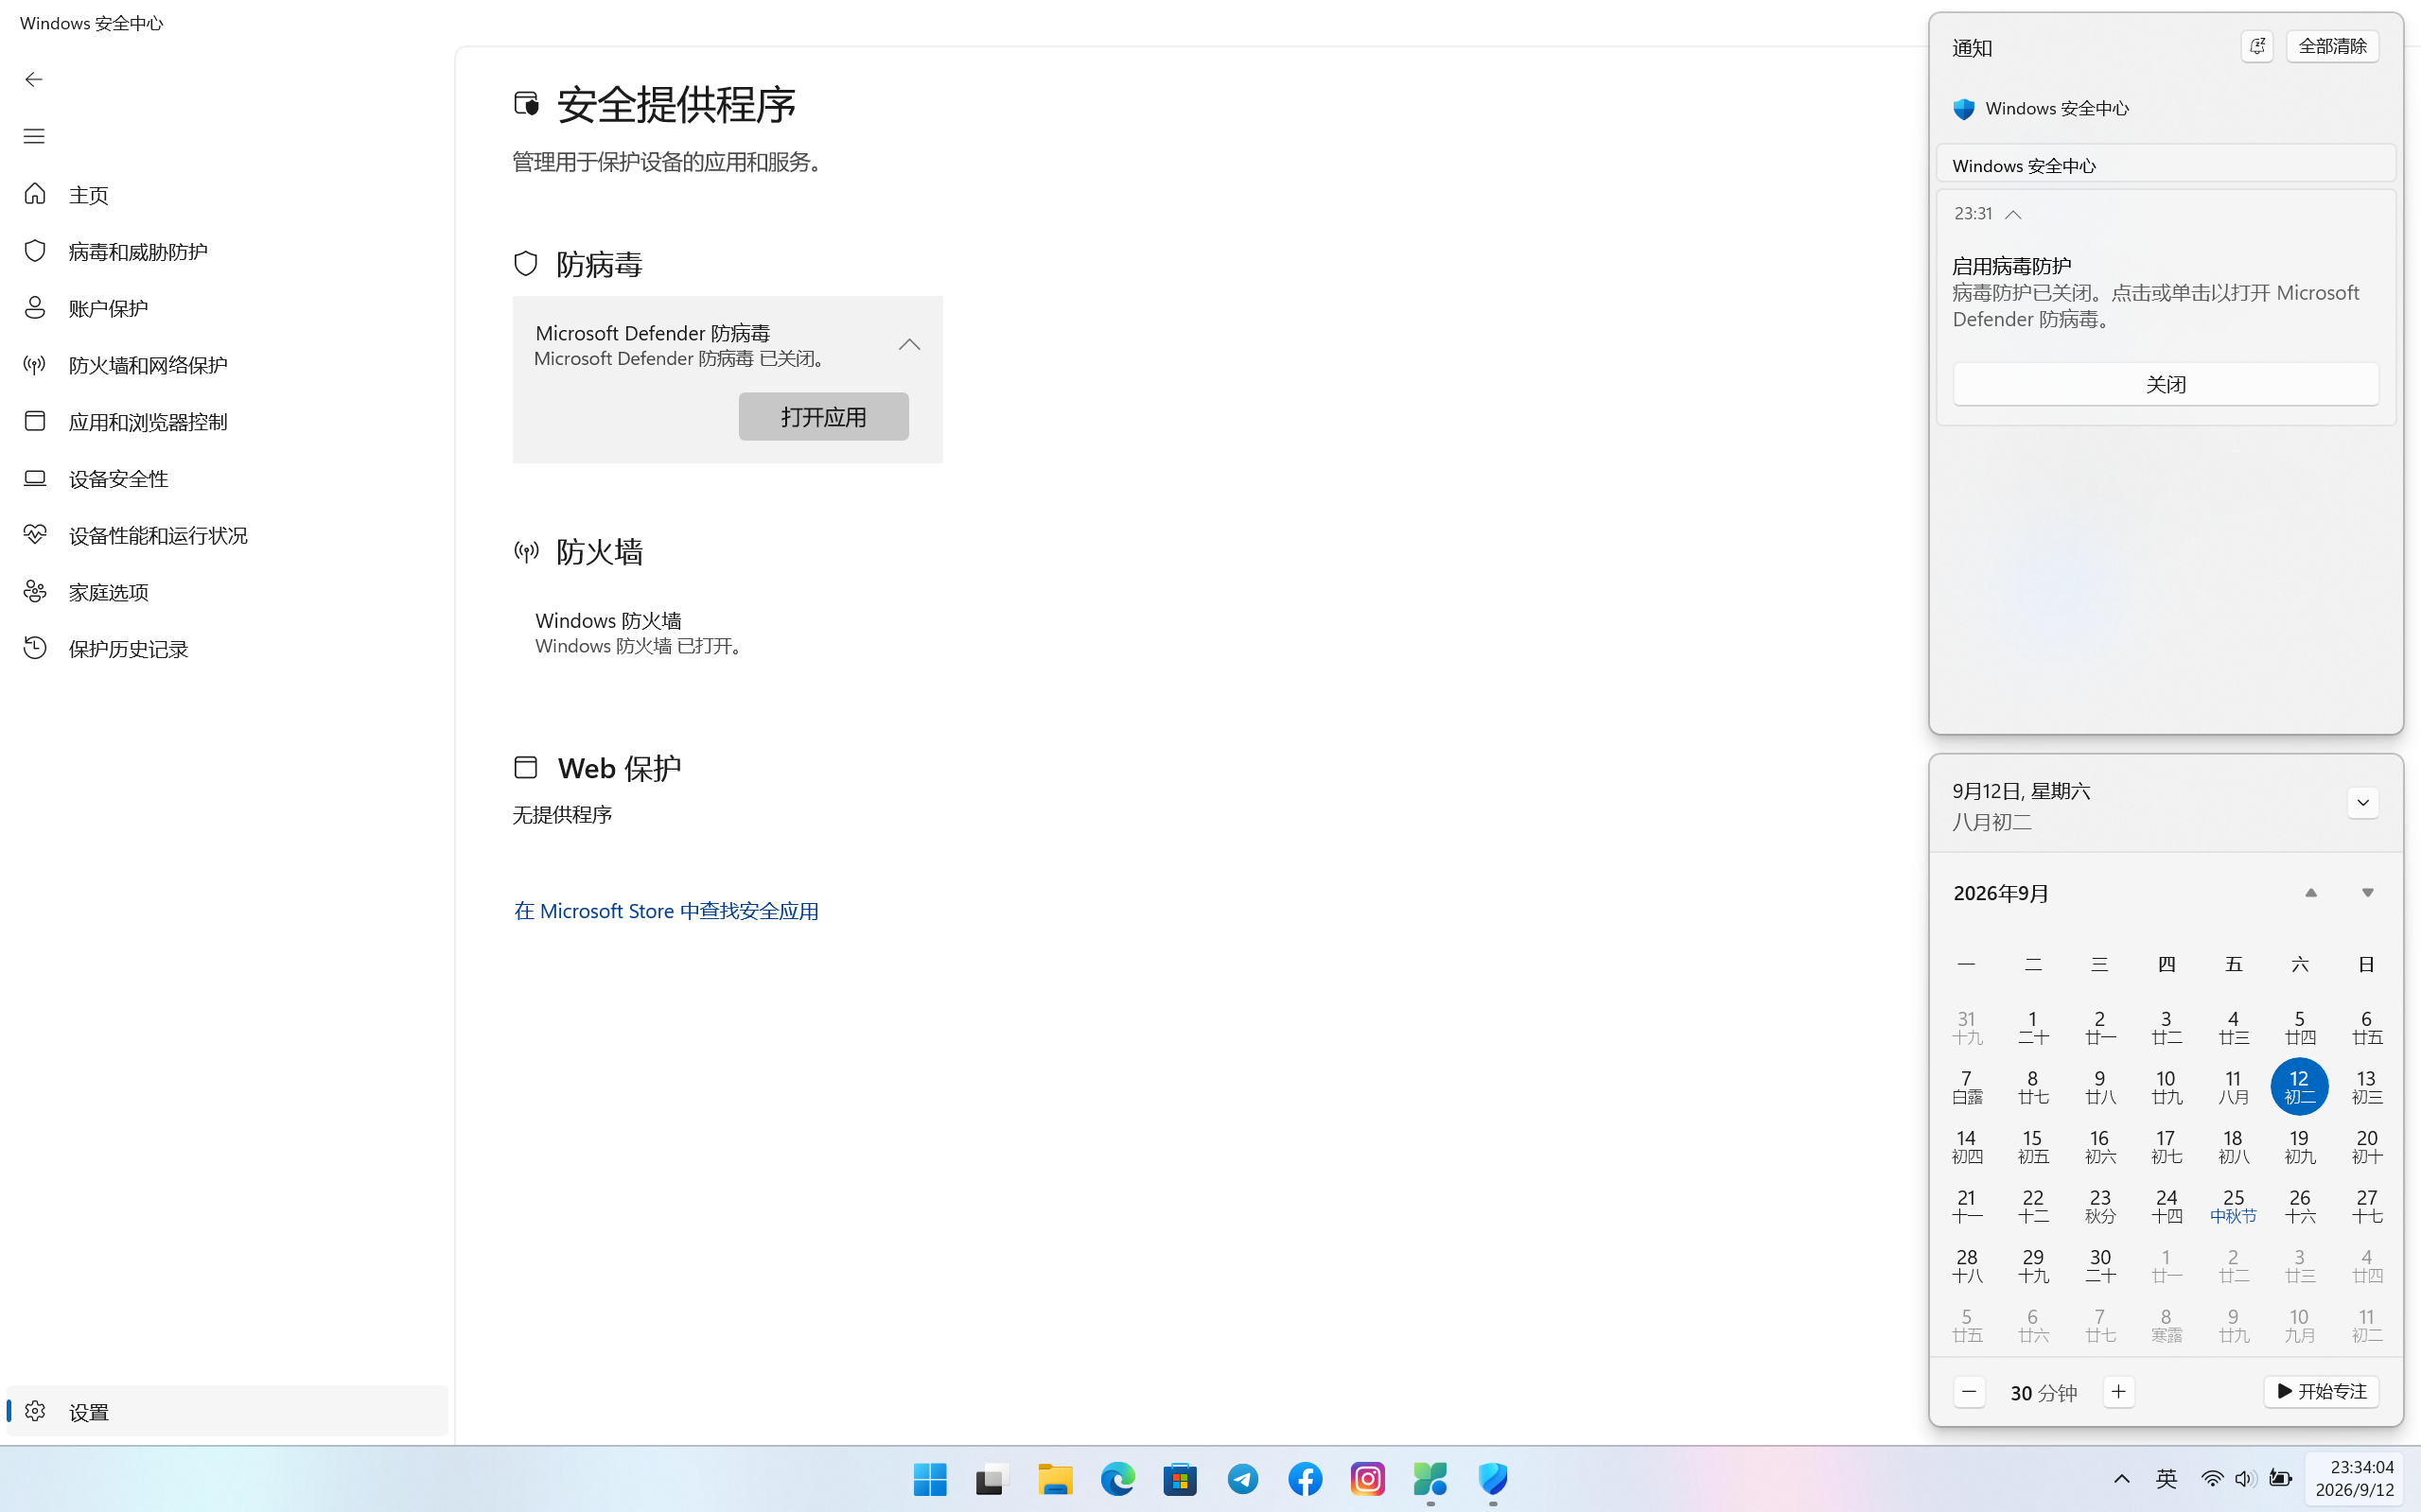The height and width of the screenshot is (1512, 2421).
Task: Click 2026年9月 month title
Action: pyautogui.click(x=2001, y=894)
